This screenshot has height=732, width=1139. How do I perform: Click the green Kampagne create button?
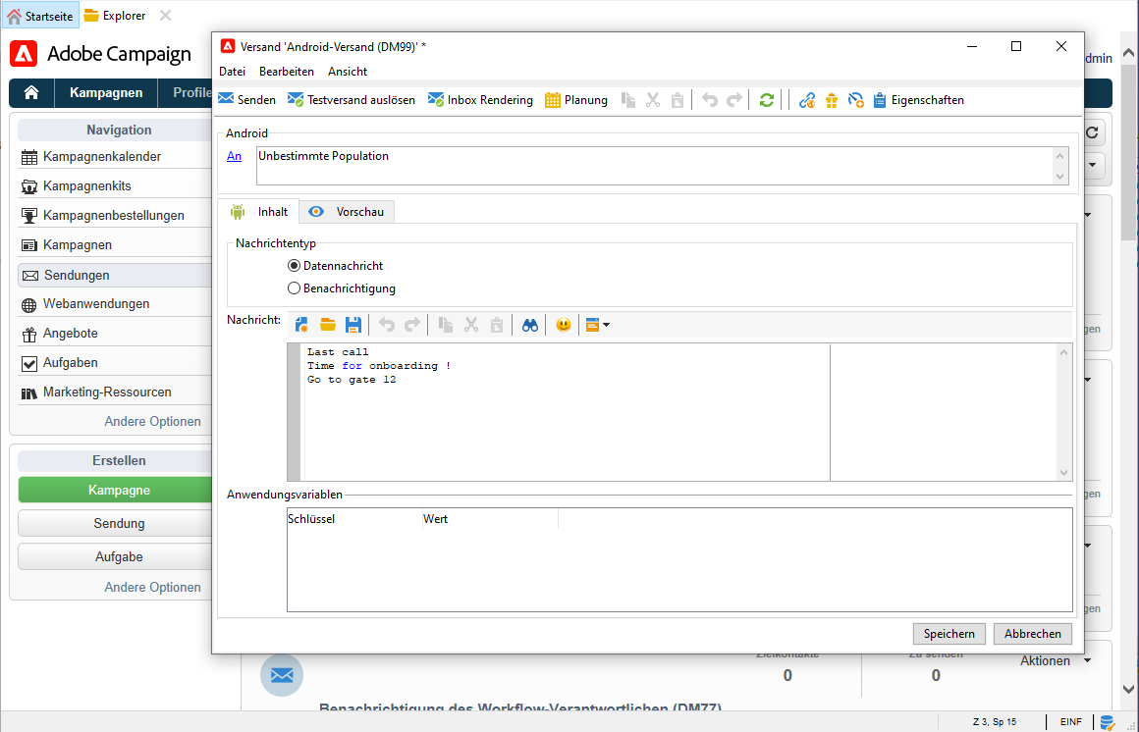(116, 491)
